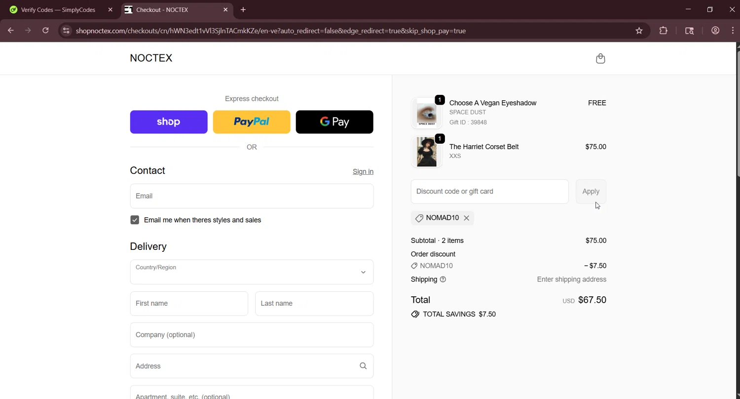740x399 pixels.
Task: Open a new browser tab
Action: point(243,9)
